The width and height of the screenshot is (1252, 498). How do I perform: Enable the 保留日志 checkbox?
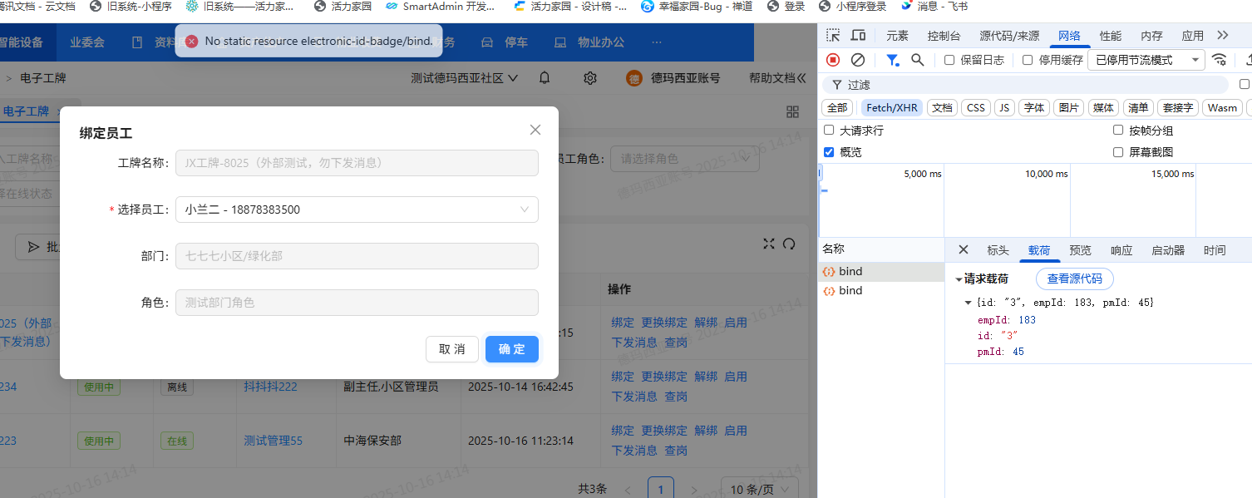pyautogui.click(x=949, y=60)
